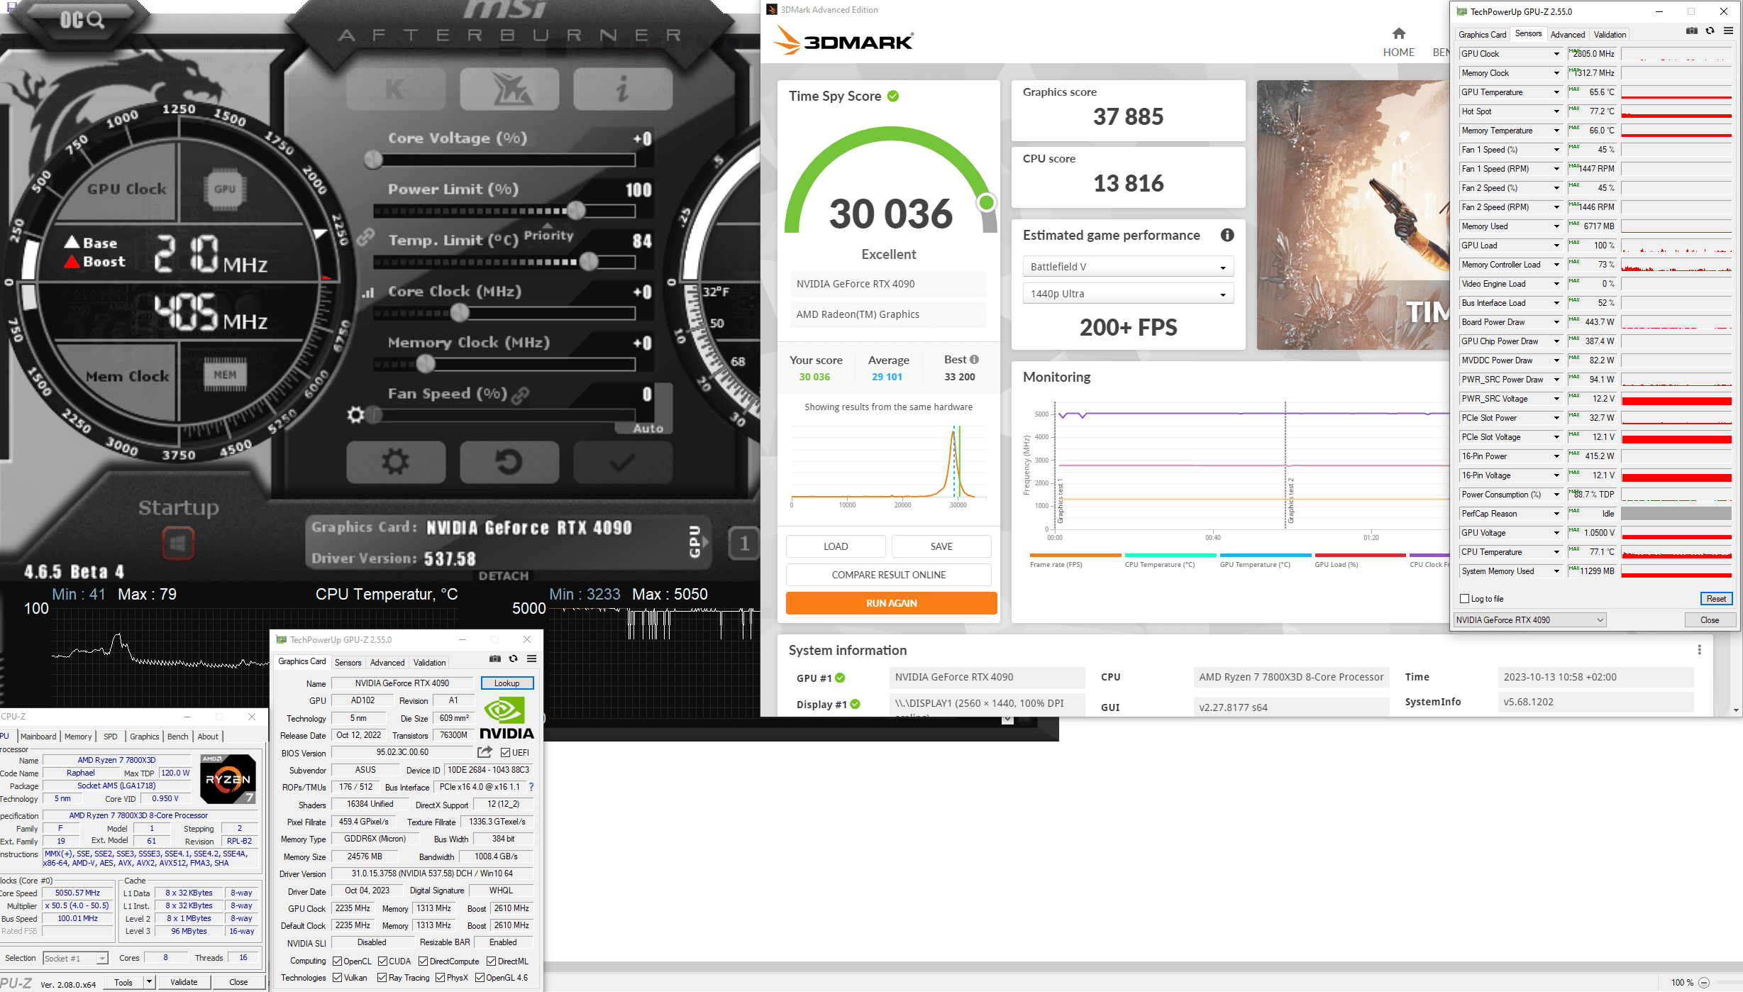Click the RUN AGAIN button in 3DMark

(x=891, y=603)
